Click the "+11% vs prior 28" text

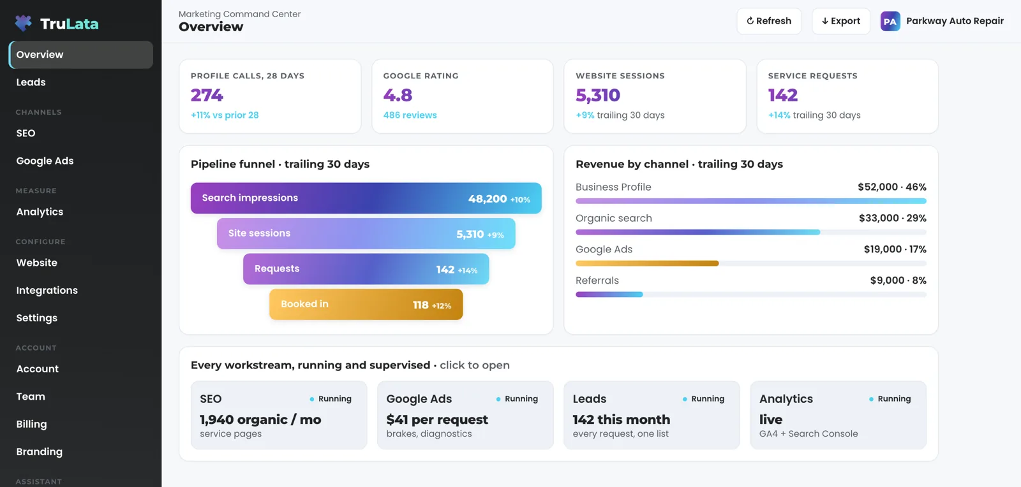[x=225, y=115]
